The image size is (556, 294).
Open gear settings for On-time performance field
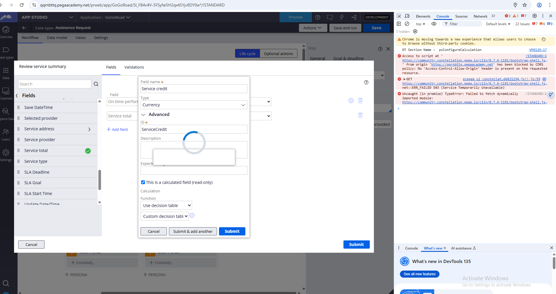351,101
